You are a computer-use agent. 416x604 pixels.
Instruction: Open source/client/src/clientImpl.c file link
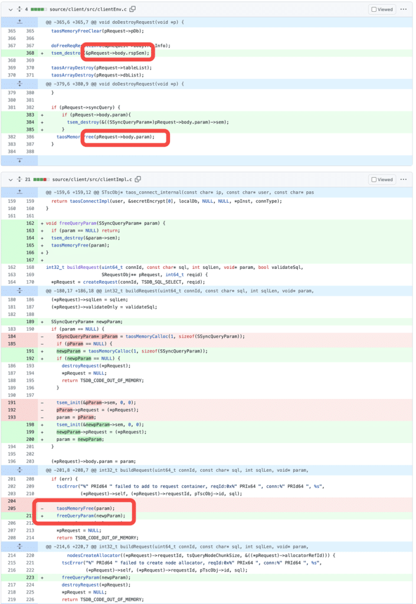(92, 179)
